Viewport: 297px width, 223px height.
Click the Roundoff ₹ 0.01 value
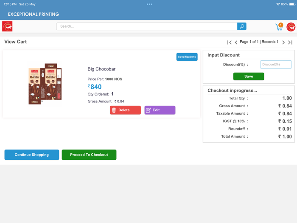click(285, 129)
